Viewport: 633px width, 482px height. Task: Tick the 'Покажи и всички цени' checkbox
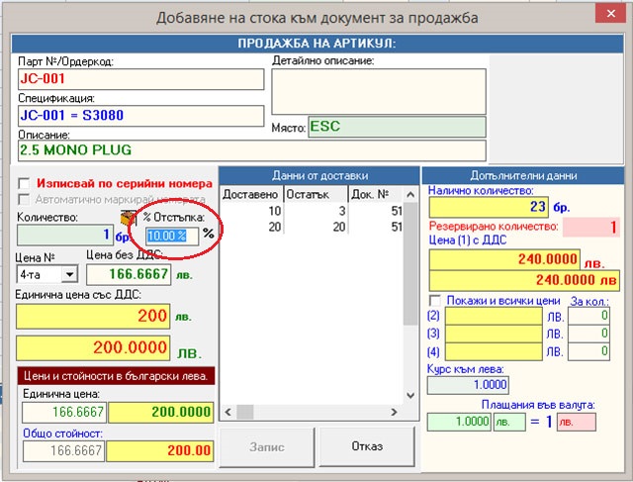(434, 301)
